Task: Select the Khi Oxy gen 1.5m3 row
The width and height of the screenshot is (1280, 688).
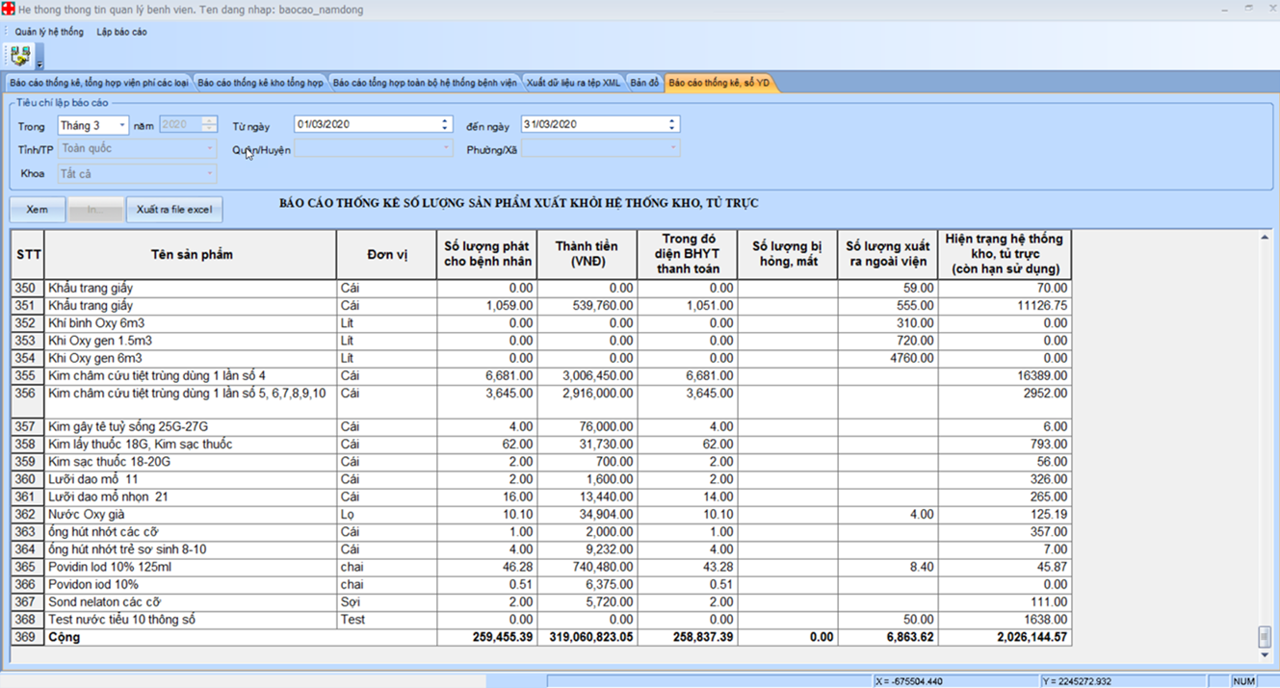Action: 541,341
